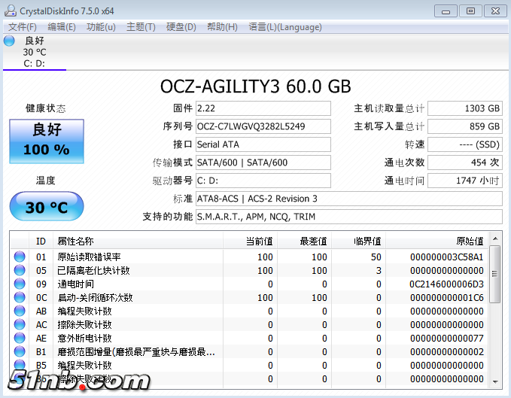Click the interface field Serial ATA
Screen dimensions: 511x398
(x=263, y=144)
